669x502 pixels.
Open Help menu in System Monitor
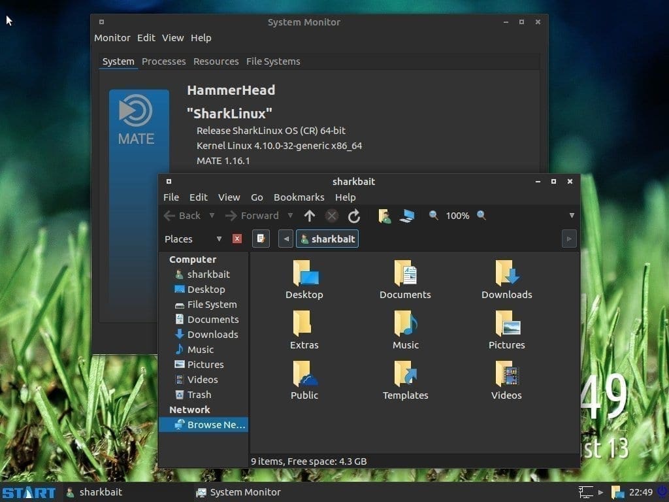(x=201, y=37)
